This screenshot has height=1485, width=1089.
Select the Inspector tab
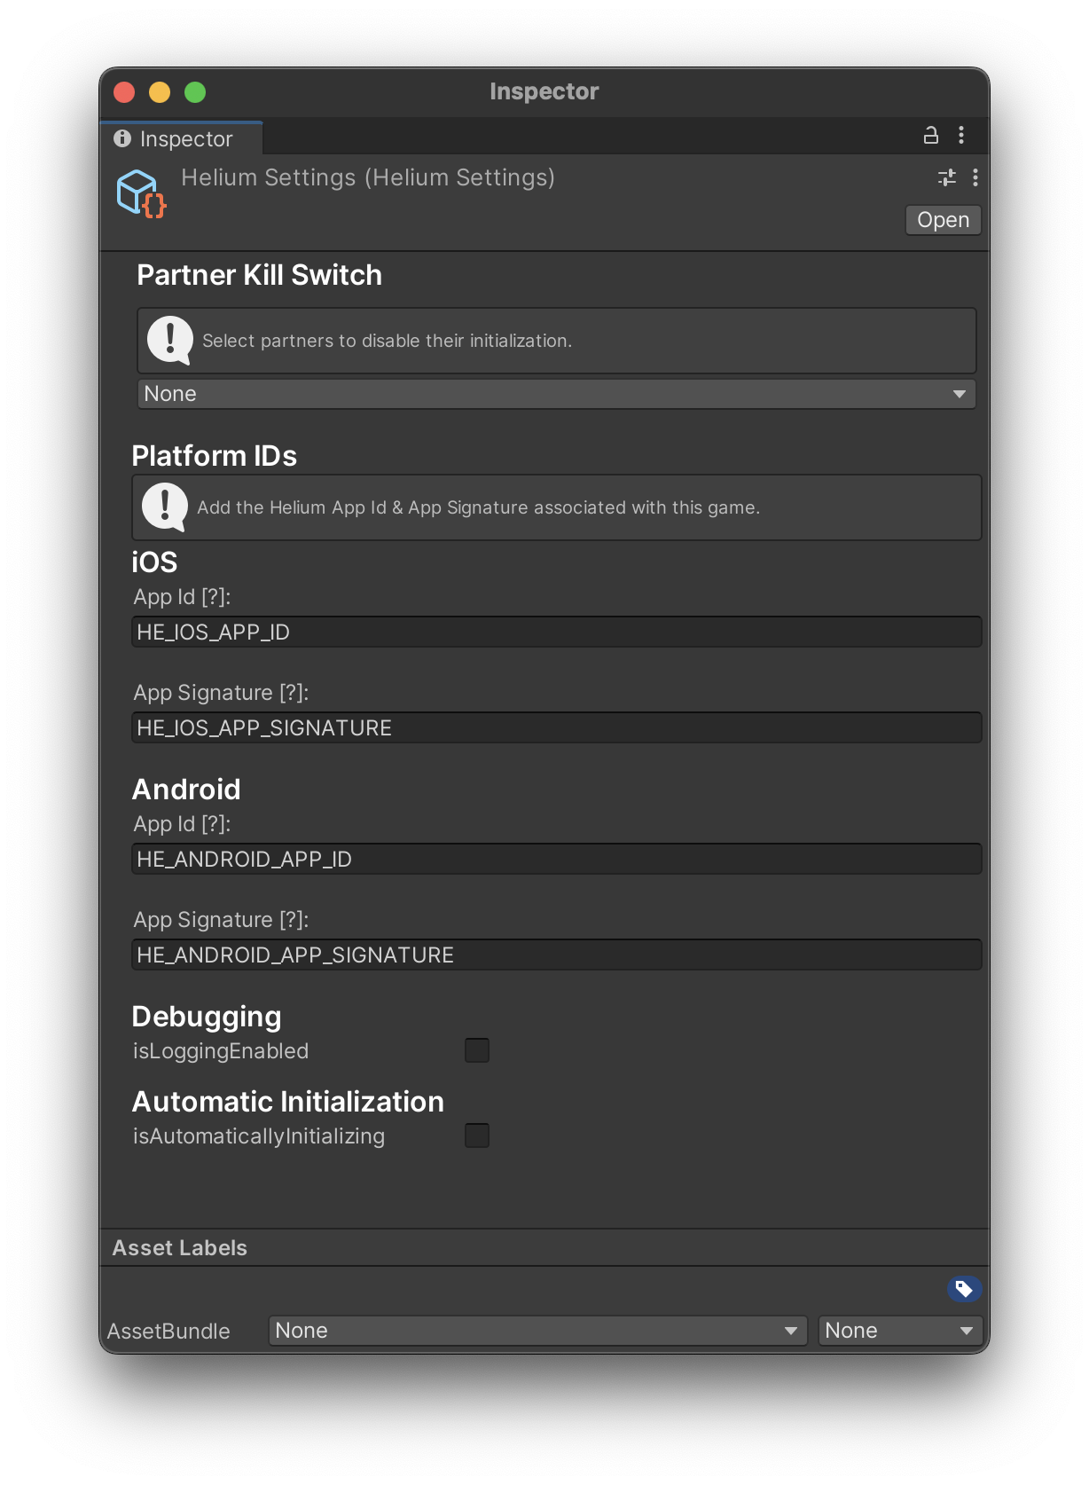coord(184,139)
